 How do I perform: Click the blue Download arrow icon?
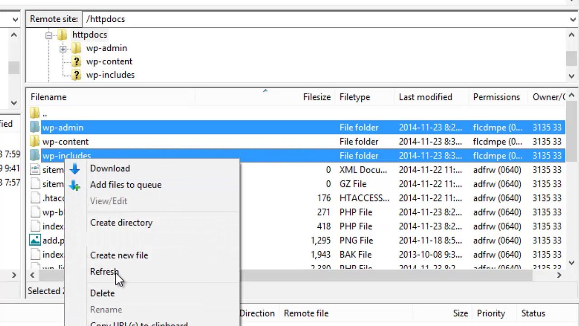(75, 169)
